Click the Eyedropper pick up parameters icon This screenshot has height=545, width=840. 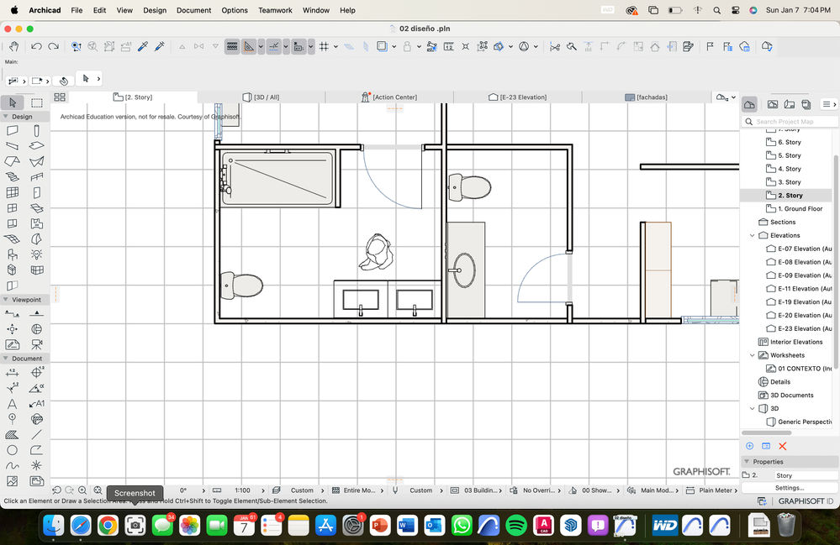tap(143, 47)
